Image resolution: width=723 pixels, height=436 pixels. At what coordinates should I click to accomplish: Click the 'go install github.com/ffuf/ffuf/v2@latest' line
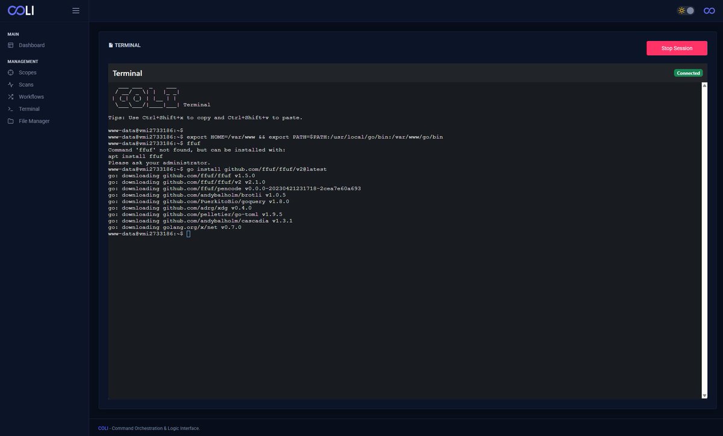coord(218,169)
